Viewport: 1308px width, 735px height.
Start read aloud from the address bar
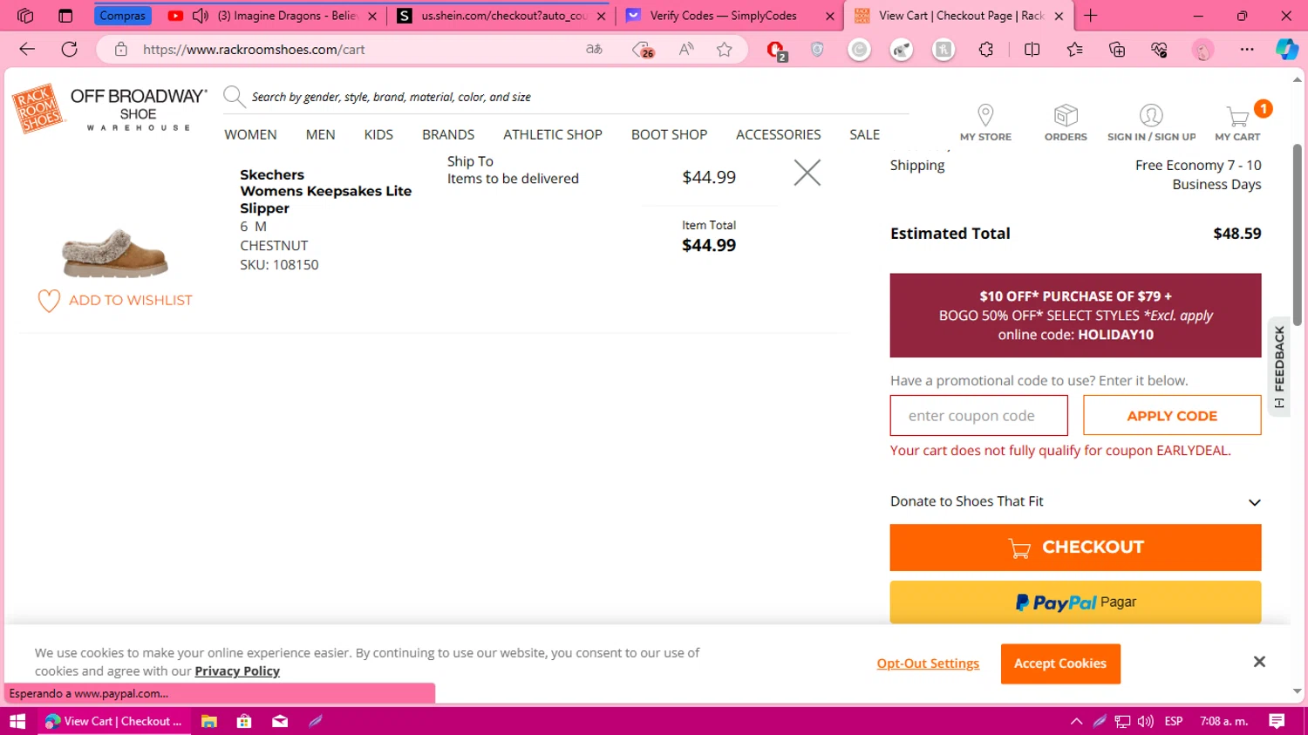click(x=686, y=50)
